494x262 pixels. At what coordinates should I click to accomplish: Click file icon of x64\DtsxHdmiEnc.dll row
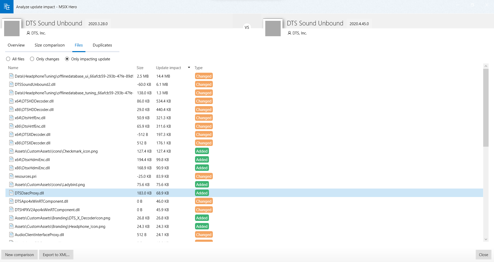click(x=11, y=160)
